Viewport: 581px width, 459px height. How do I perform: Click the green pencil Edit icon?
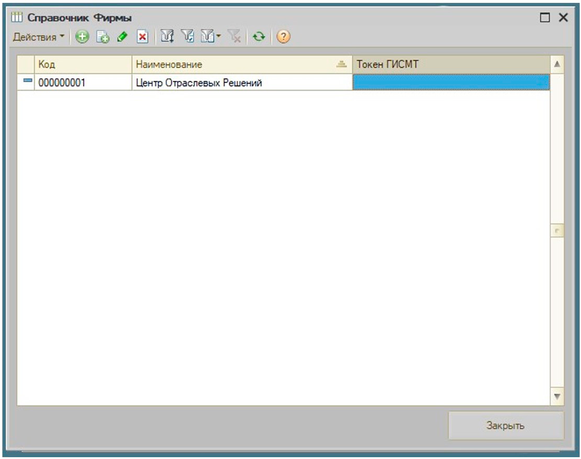click(x=122, y=37)
